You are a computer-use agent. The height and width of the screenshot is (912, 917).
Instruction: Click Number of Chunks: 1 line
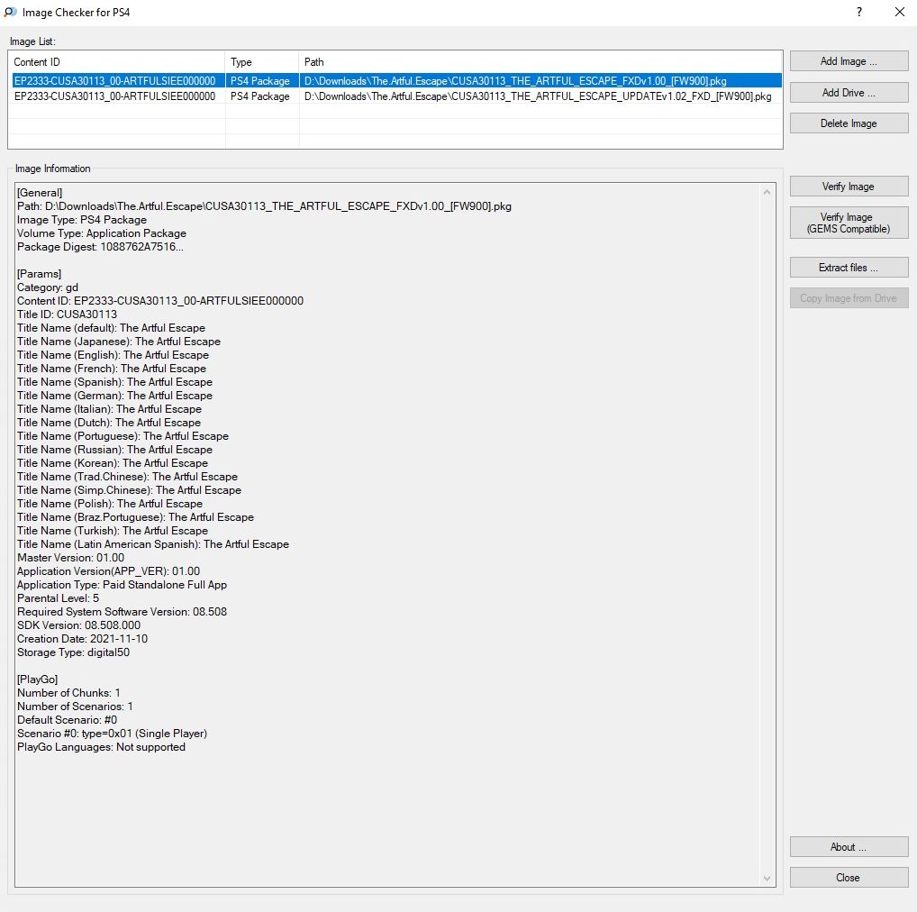pos(68,693)
